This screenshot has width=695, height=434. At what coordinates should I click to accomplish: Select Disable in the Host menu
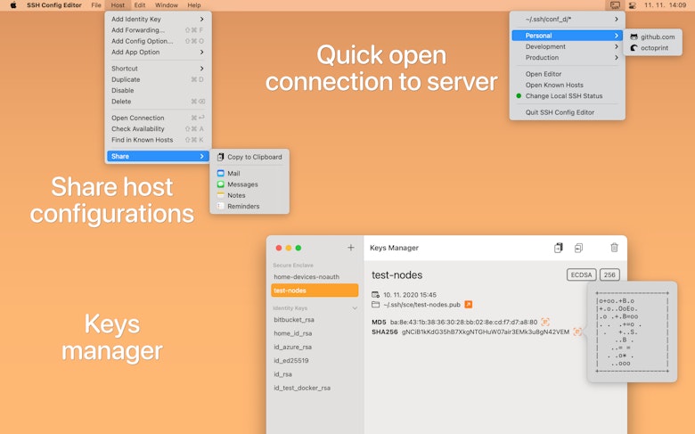pyautogui.click(x=123, y=90)
